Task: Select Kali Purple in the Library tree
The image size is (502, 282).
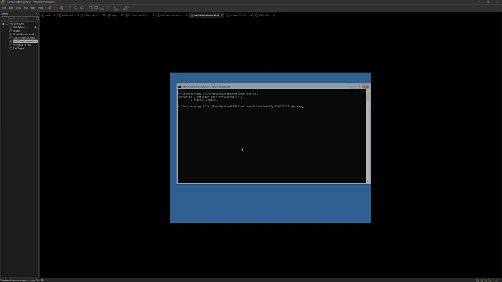Action: [x=19, y=48]
